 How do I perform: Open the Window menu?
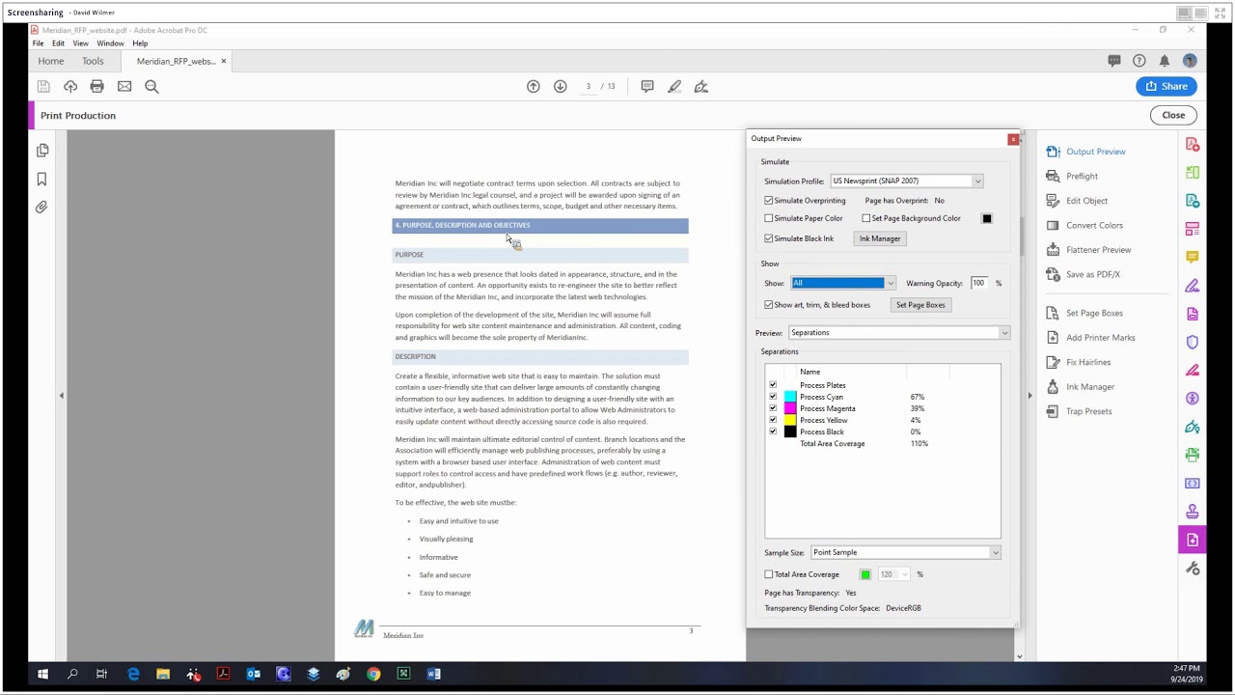pos(110,43)
